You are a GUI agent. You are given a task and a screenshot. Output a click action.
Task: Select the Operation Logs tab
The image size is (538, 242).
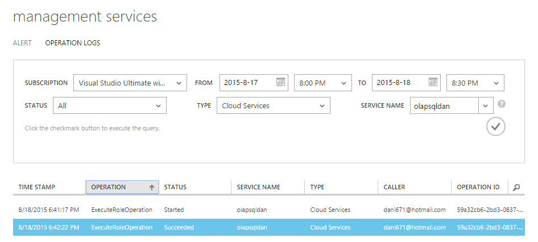(73, 43)
